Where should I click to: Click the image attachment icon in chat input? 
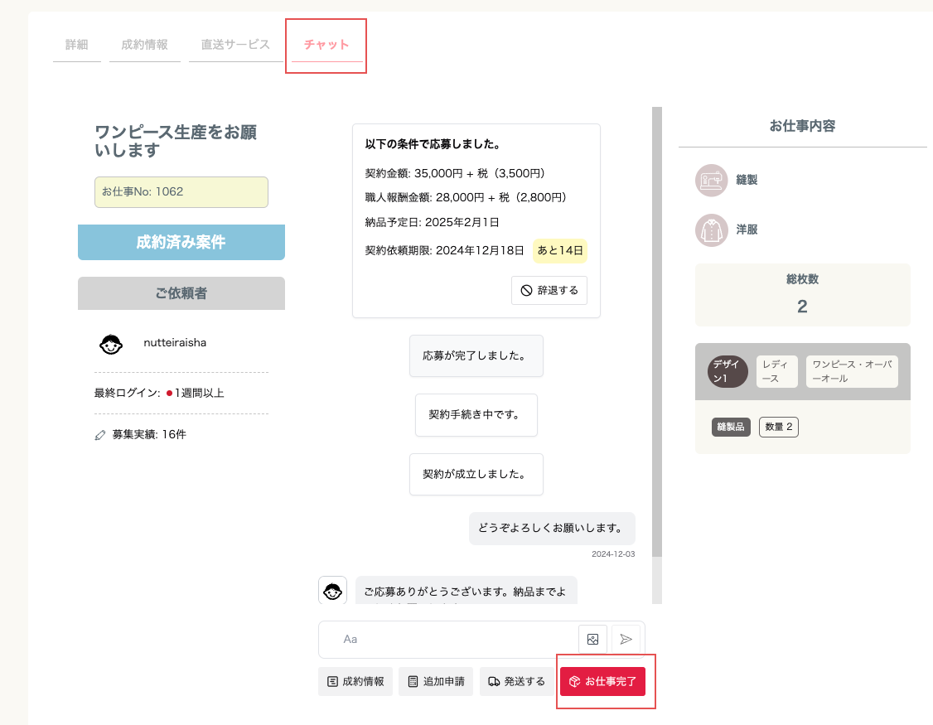[x=592, y=640]
